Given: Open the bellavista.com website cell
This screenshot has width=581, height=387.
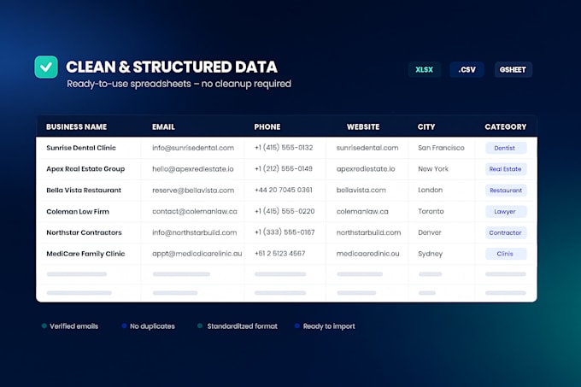Looking at the screenshot, I should coord(361,190).
